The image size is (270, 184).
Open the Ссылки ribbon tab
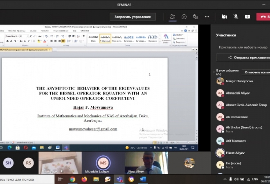pos(33,31)
